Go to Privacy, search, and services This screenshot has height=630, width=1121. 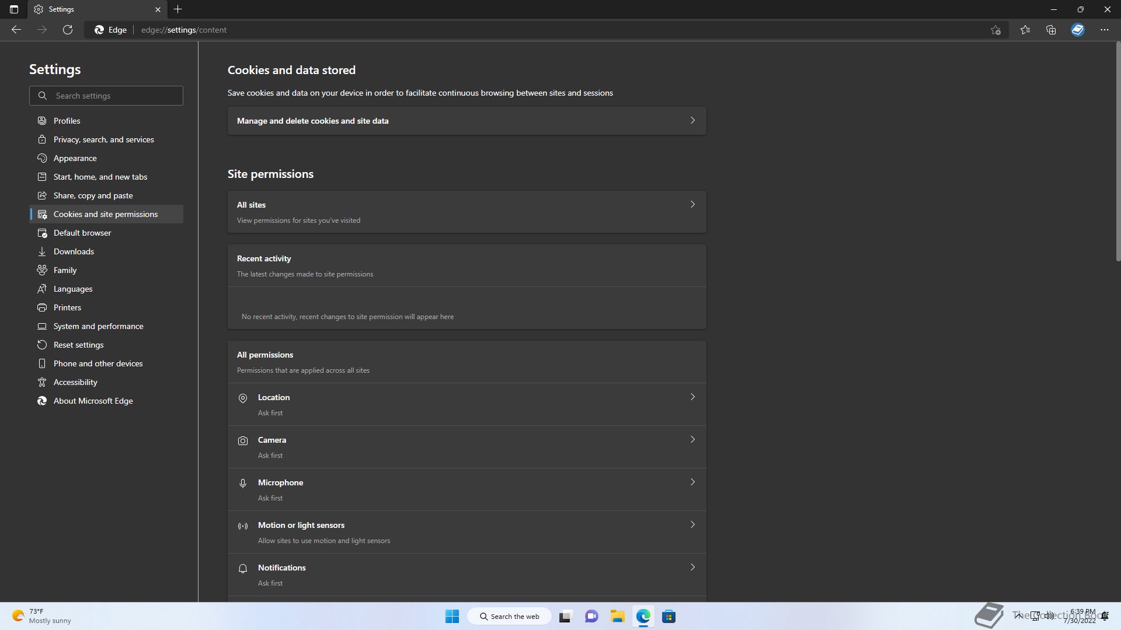click(x=103, y=139)
